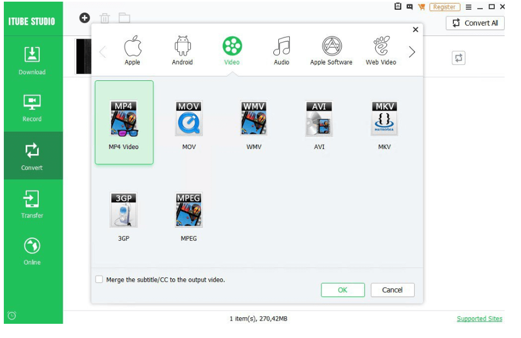Click the folder icon in toolbar
The height and width of the screenshot is (338, 521).
tap(124, 18)
